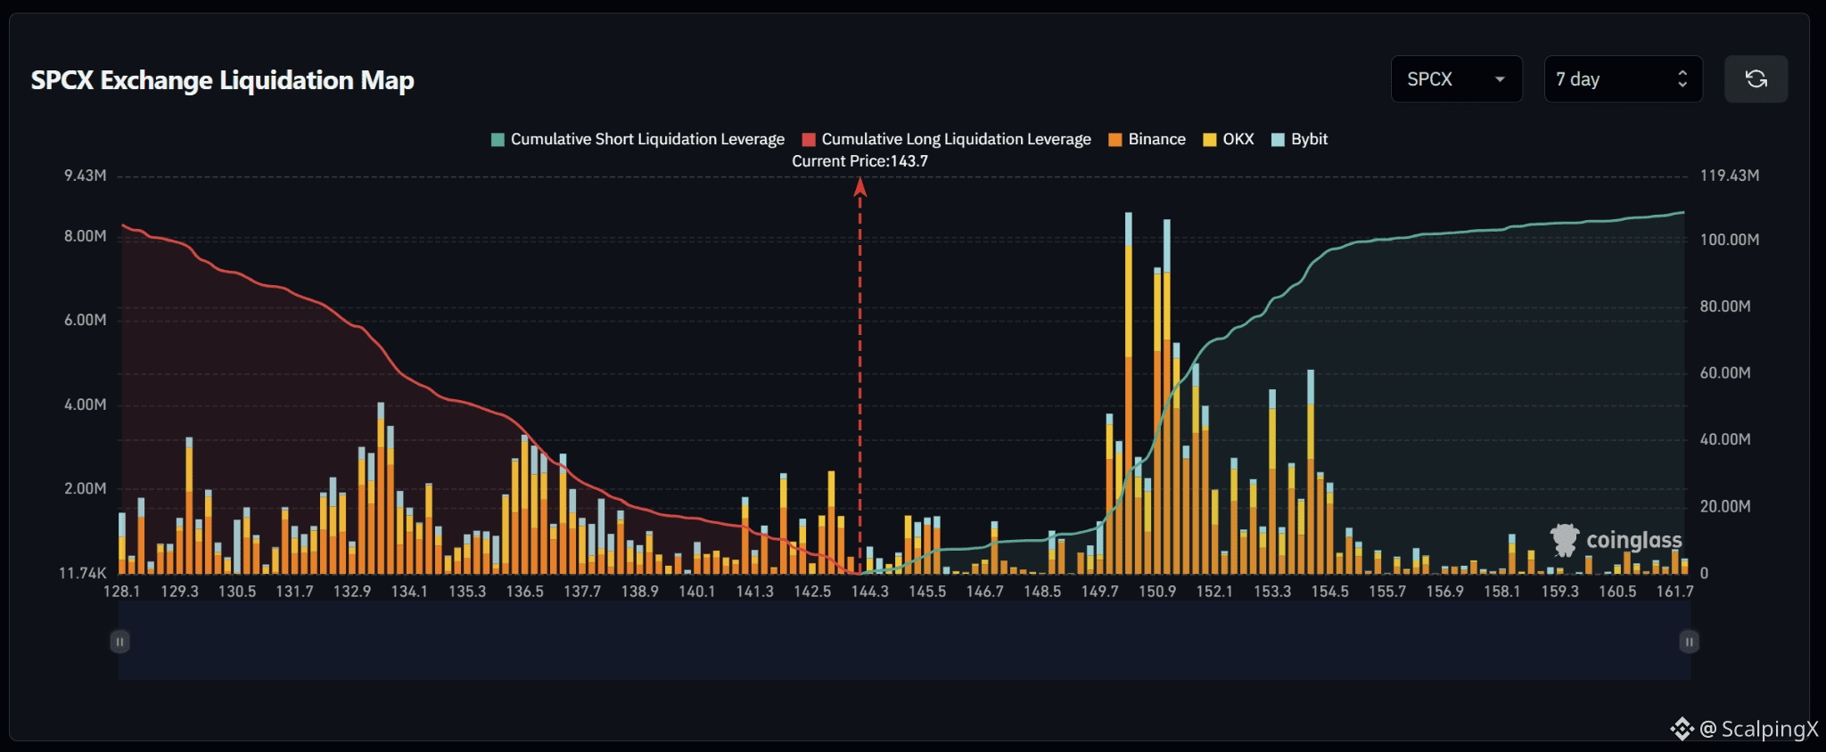Click the '11.74K' left axis label
Image resolution: width=1826 pixels, height=752 pixels.
pyautogui.click(x=83, y=573)
